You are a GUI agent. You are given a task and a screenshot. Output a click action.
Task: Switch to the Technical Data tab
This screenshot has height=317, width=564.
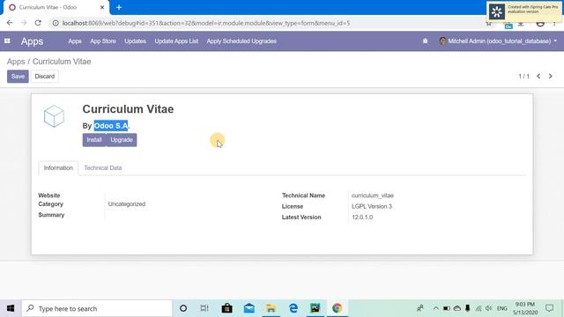pos(103,168)
